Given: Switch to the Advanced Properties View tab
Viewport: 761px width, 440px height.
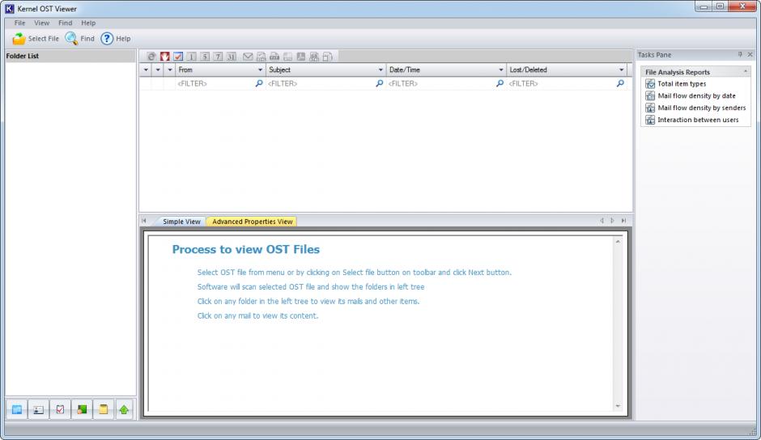Looking at the screenshot, I should (253, 221).
